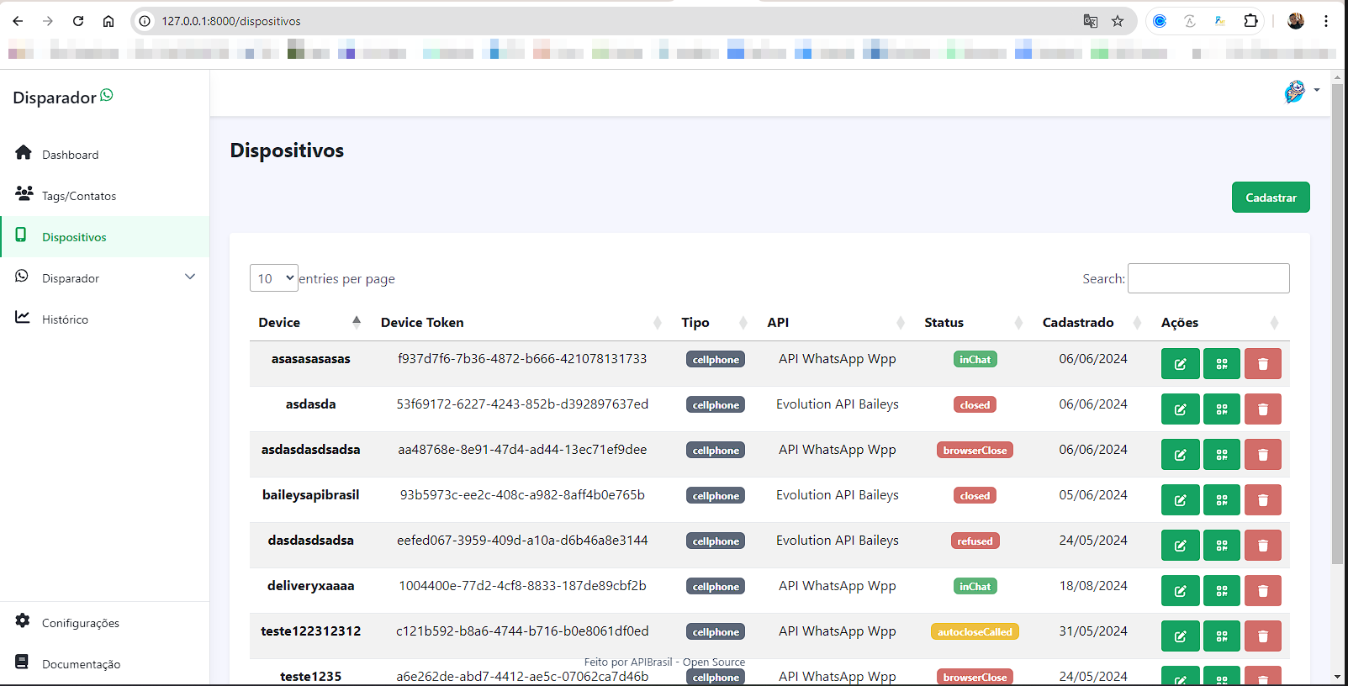Screen dimensions: 1348x686
Task: Go back in browser history
Action: (x=18, y=21)
